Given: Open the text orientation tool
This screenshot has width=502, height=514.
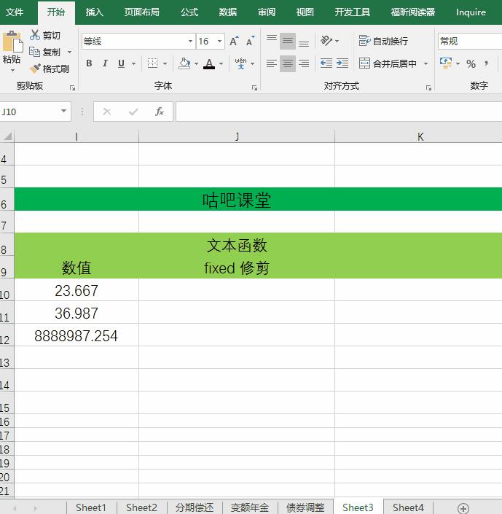Looking at the screenshot, I should coord(326,41).
